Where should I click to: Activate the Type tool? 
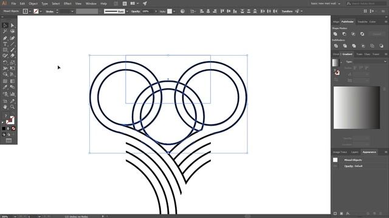coord(5,44)
